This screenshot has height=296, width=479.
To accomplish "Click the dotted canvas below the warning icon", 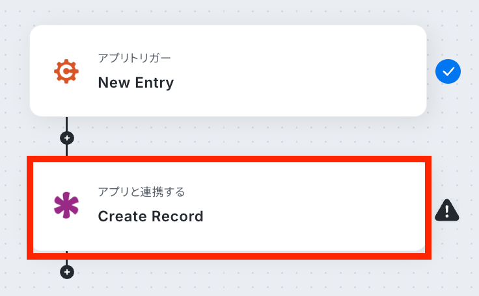I will coord(449,260).
